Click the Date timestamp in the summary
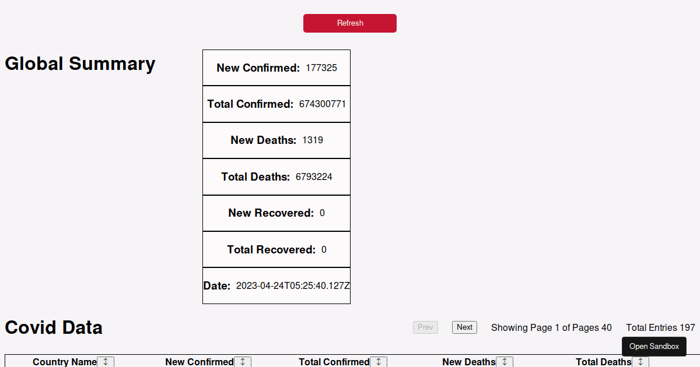 [x=293, y=286]
